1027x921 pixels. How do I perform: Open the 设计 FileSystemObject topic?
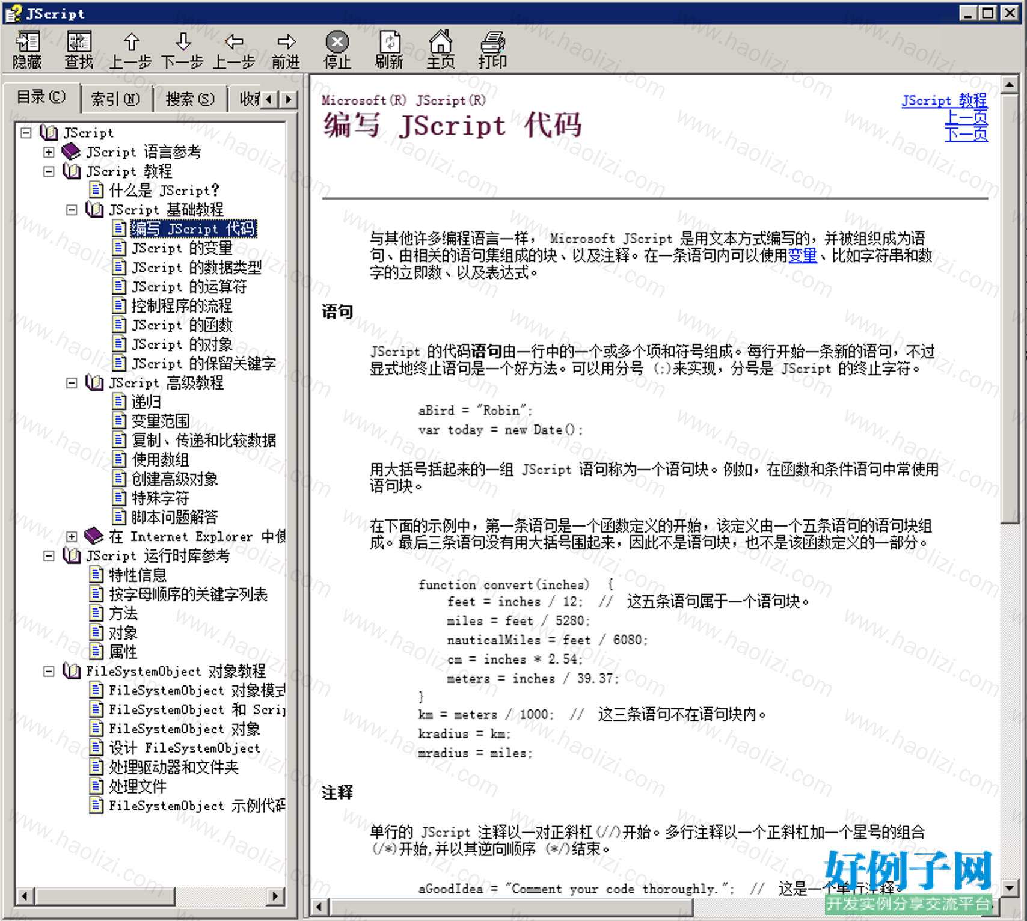point(185,748)
